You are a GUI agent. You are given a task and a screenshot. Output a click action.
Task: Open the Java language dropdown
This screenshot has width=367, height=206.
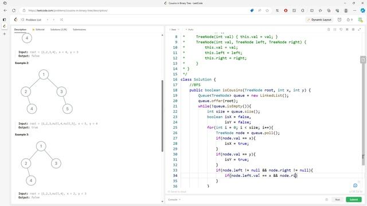click(x=174, y=30)
